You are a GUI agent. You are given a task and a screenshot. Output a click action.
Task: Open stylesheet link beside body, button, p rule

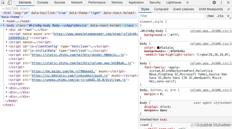(211, 90)
